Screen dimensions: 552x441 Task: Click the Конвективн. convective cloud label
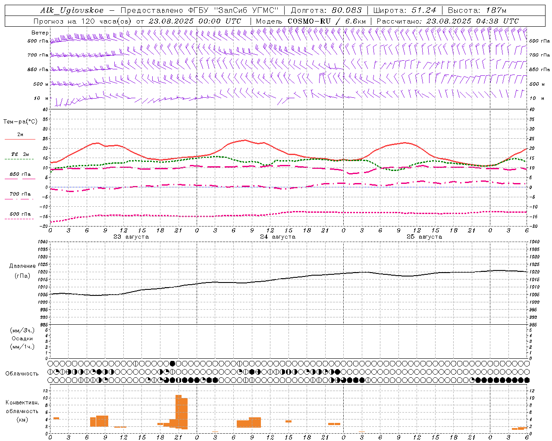click(22, 403)
